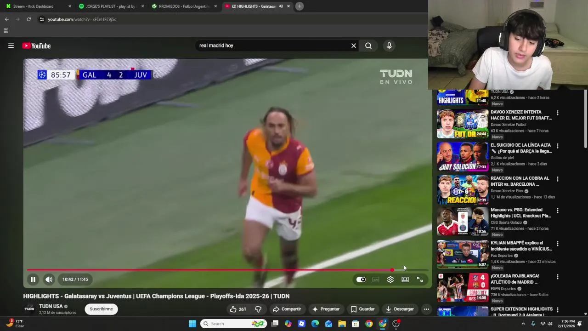Open KYLIAN MBAPPÉ explica video thumbnail
Image resolution: width=588 pixels, height=331 pixels.
click(463, 254)
